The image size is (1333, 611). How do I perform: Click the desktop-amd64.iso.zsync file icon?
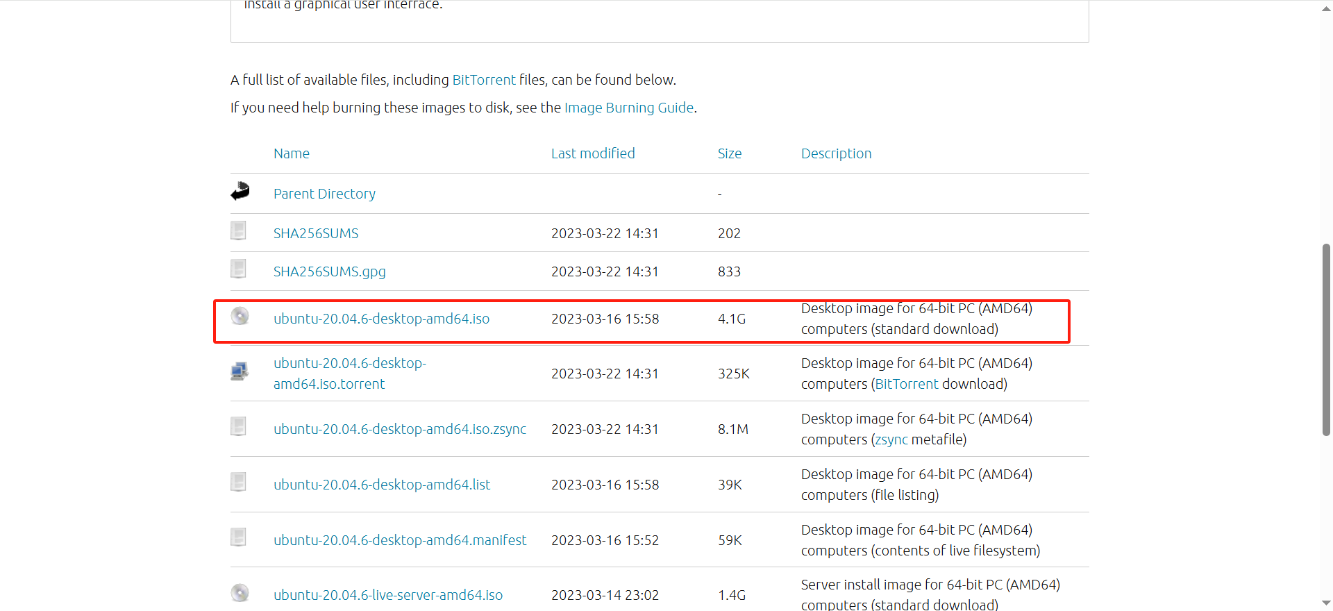(x=238, y=426)
